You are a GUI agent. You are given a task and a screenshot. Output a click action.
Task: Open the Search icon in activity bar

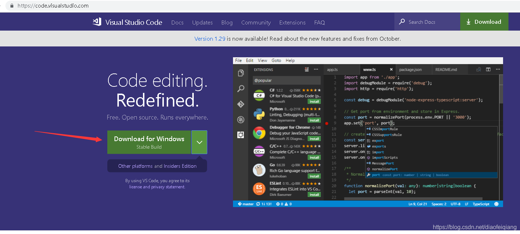[x=241, y=89]
